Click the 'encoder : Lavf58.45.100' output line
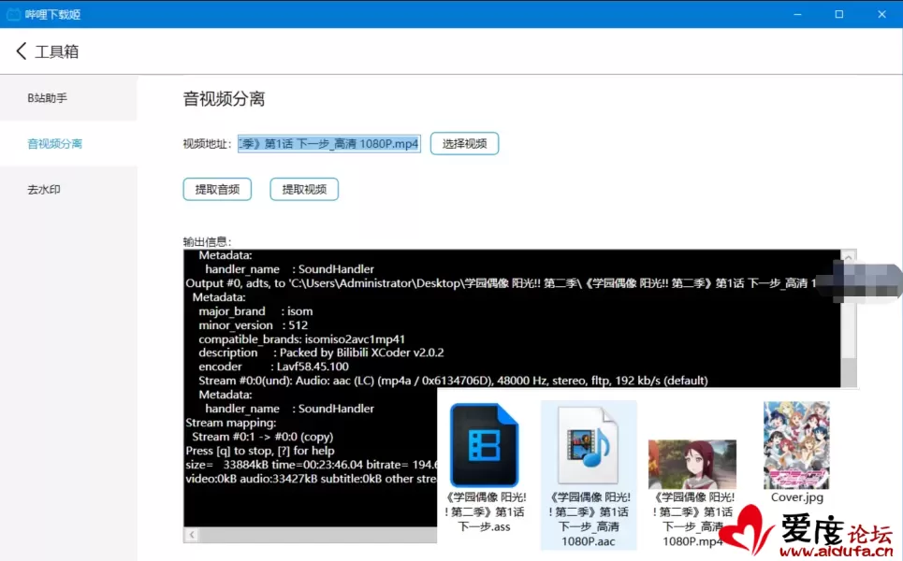This screenshot has width=903, height=561. 273,367
